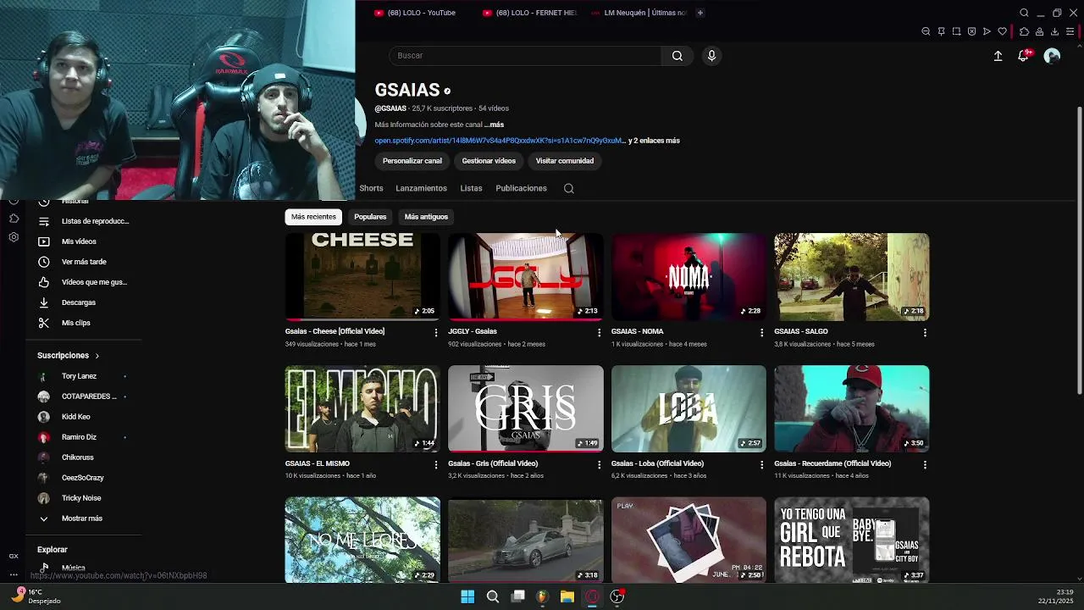This screenshot has height=610, width=1084.
Task: Open options menu for GSAIAS - EL MISMO video
Action: click(436, 465)
